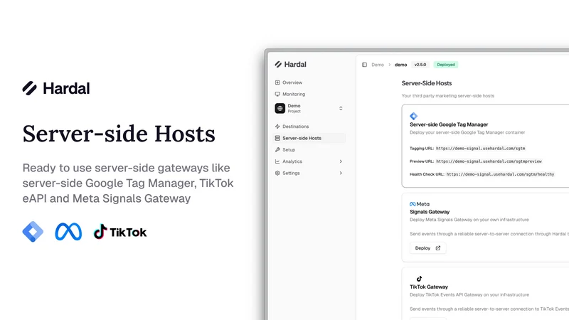Viewport: 569px width, 320px height.
Task: Click 'Deploy Meta Signals Gateway' description
Action: [x=469, y=220]
